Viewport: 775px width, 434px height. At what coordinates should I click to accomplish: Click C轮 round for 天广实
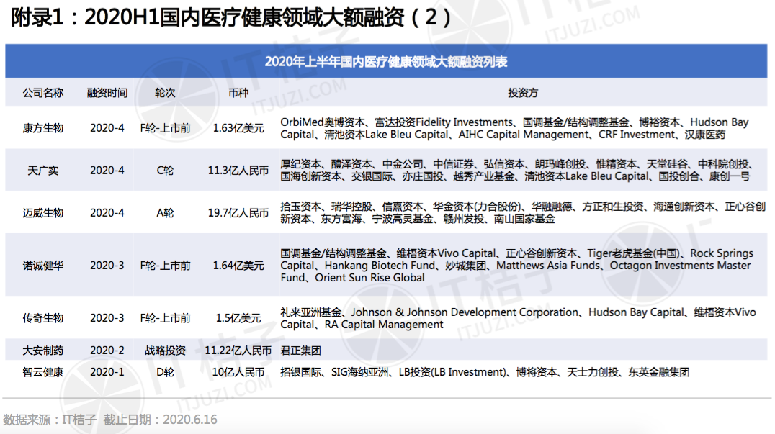point(165,171)
